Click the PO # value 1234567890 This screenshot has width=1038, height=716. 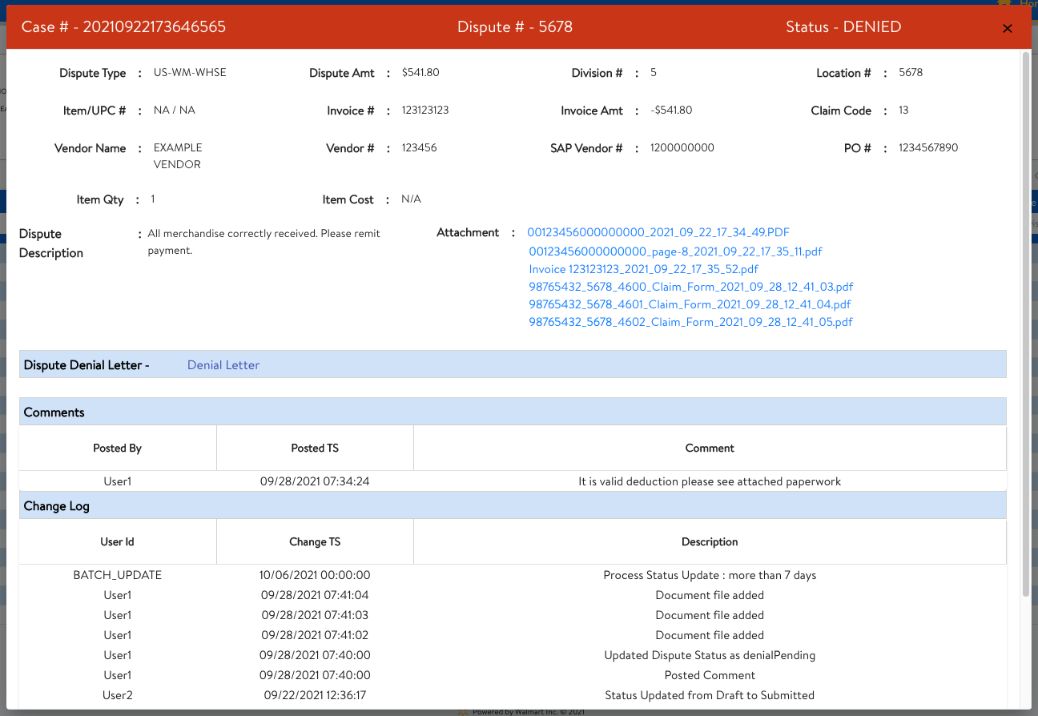tap(928, 147)
